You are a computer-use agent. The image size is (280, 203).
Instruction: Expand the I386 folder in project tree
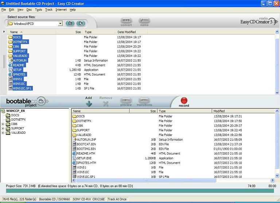tap(3, 124)
